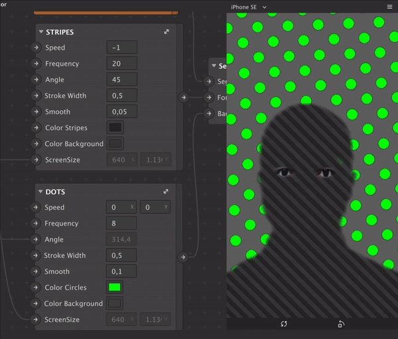Open STRIPES Color Background swatch picker

(x=115, y=144)
